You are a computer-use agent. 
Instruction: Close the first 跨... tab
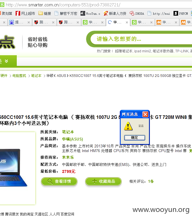[53, 22]
